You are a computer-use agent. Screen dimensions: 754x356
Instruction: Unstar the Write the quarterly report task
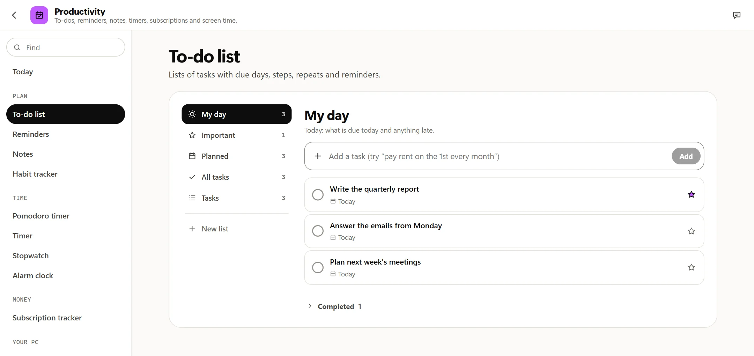[x=691, y=195]
